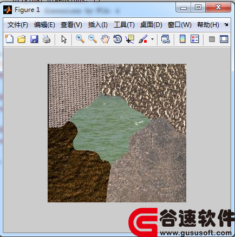Activate the Zoom Out tool
This screenshot has height=237, width=235.
93,39
